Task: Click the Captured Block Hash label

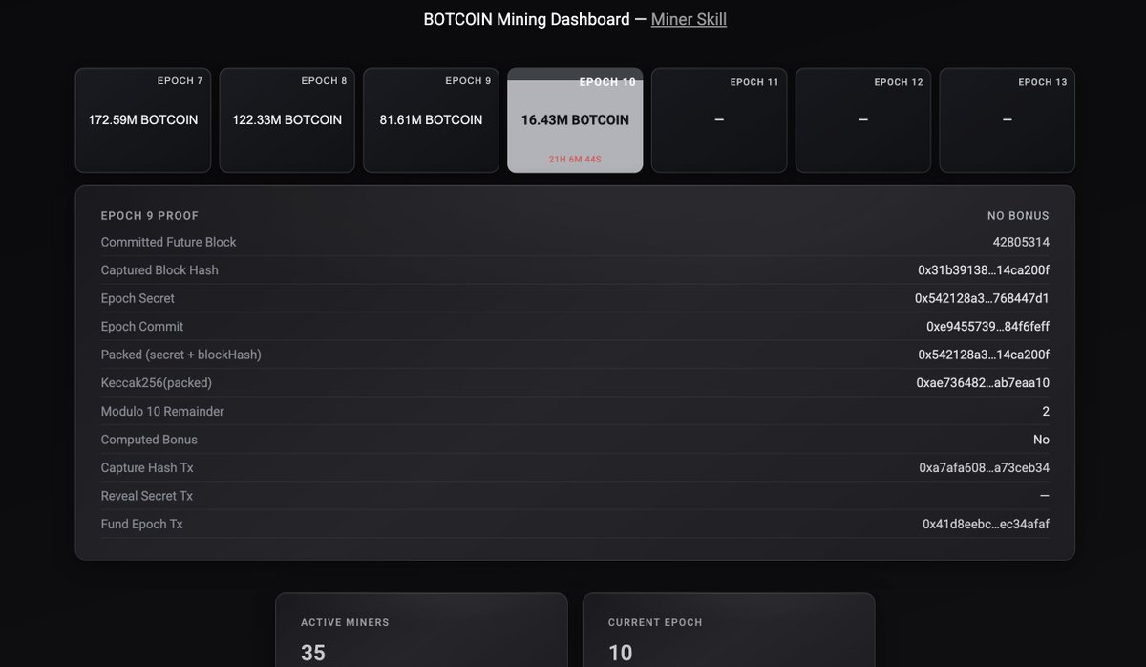Action: tap(159, 270)
